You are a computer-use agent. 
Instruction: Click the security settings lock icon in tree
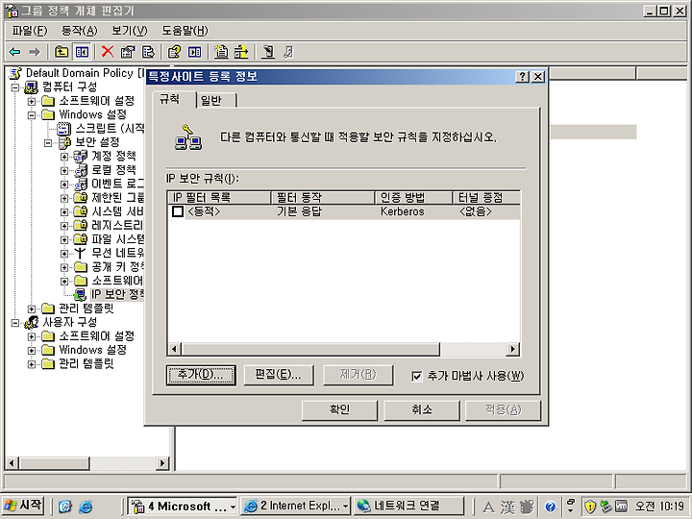tap(65, 142)
